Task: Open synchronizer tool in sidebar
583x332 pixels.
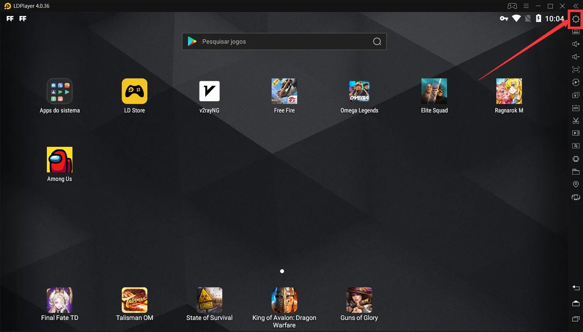Action: (x=576, y=146)
